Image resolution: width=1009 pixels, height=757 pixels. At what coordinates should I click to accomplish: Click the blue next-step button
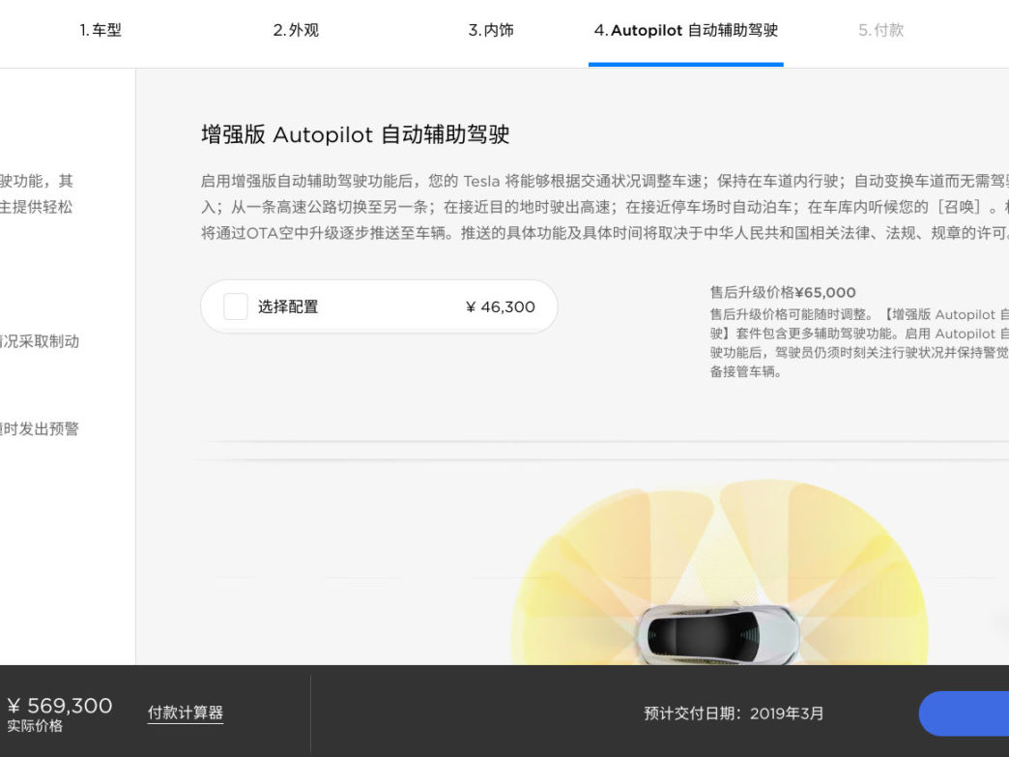pyautogui.click(x=964, y=713)
